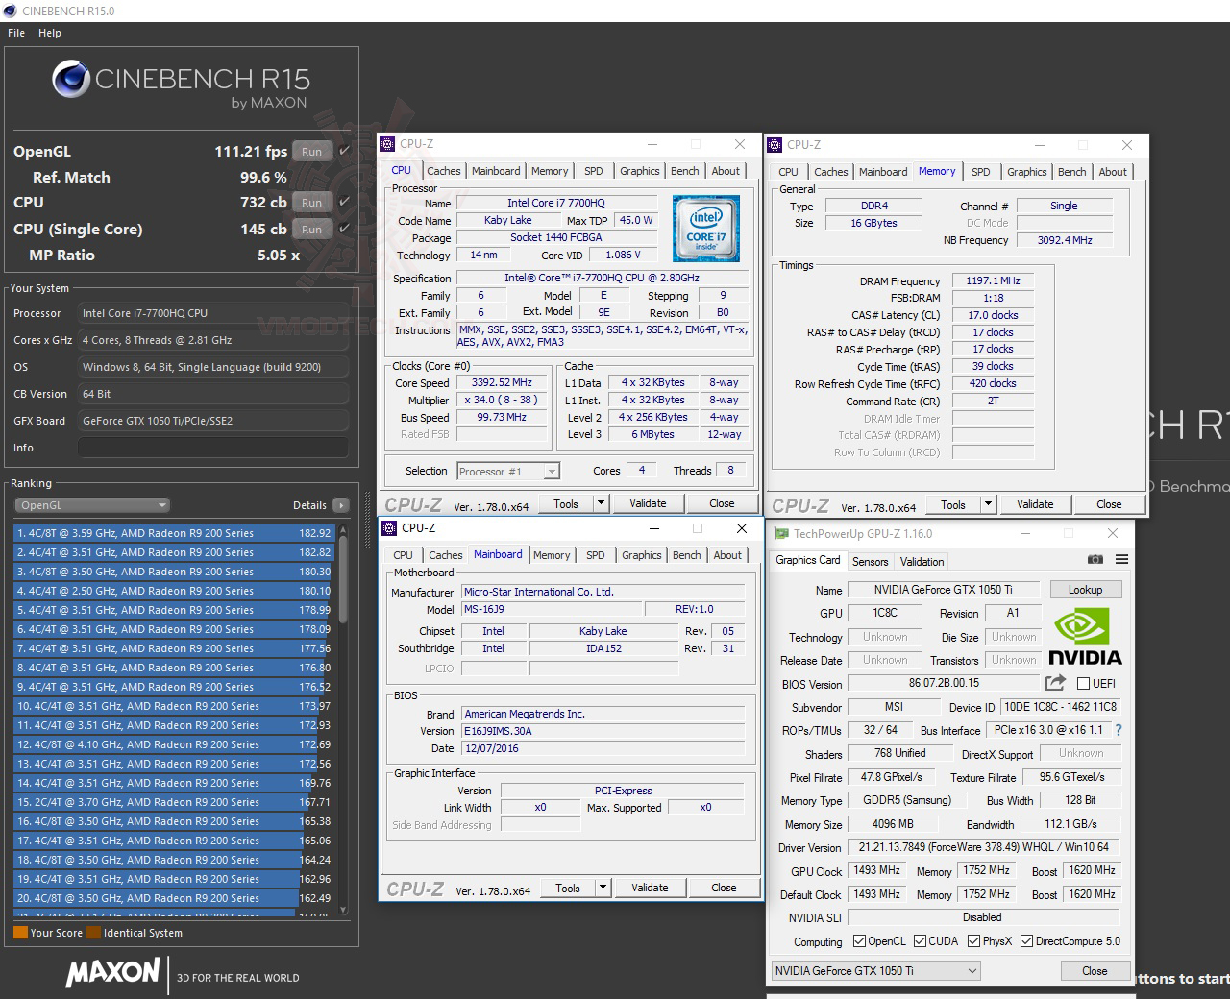1230x999 pixels.
Task: Select ranking row 12 at 4.10 GHz
Action: [x=173, y=744]
